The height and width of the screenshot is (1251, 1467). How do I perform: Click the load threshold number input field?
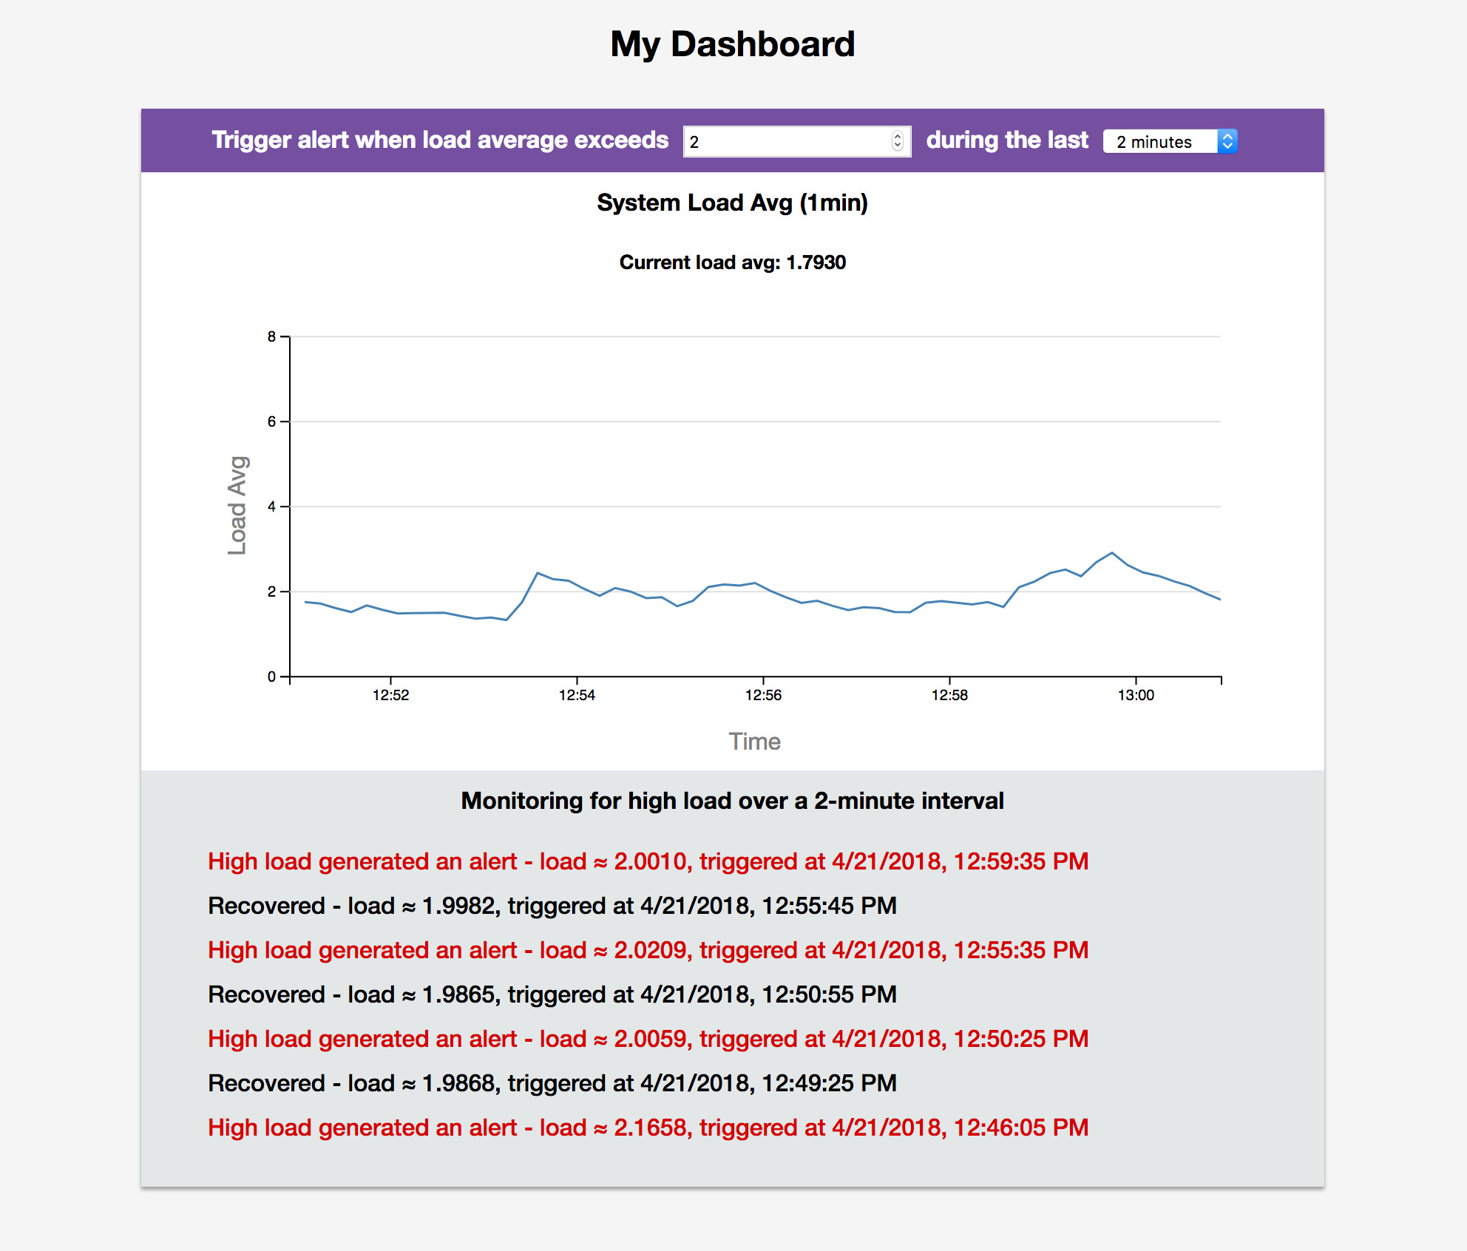(x=784, y=141)
